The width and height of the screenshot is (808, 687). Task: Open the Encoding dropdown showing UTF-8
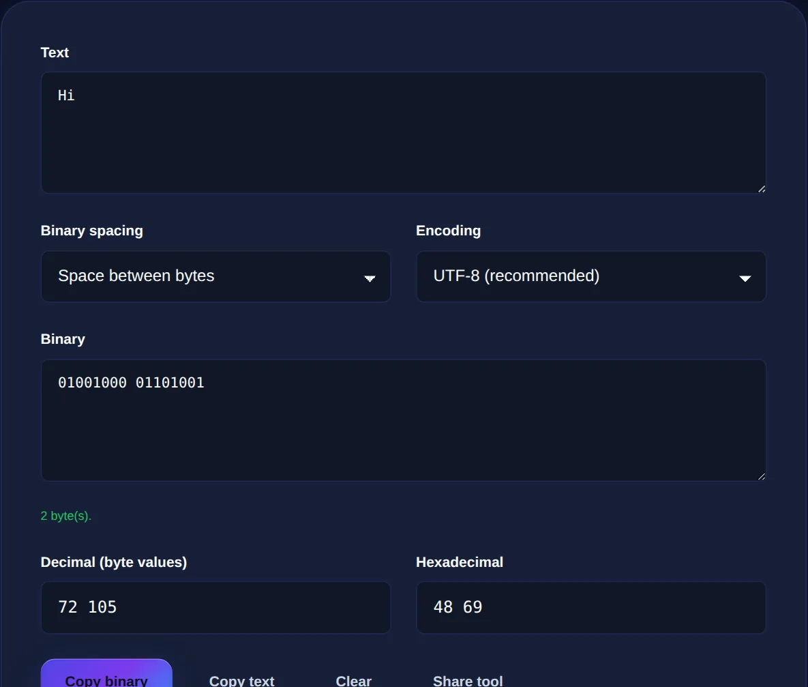click(591, 276)
